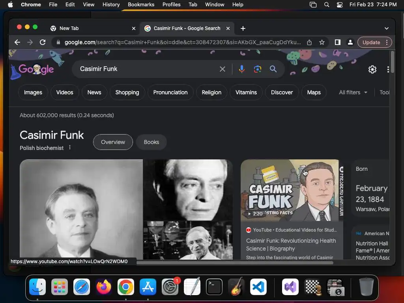Screen dimensions: 404x303
Task: Open Spotlight search in menu bar
Action: click(x=326, y=5)
